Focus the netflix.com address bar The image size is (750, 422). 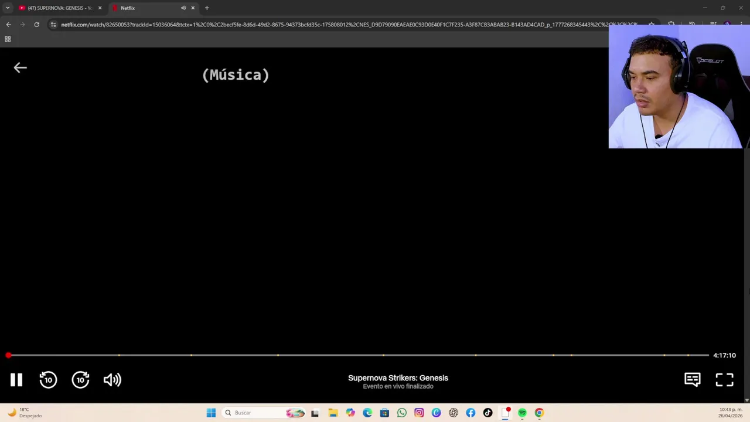pyautogui.click(x=349, y=25)
